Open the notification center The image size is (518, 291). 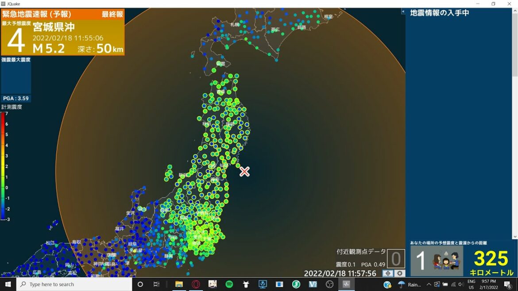coord(508,284)
